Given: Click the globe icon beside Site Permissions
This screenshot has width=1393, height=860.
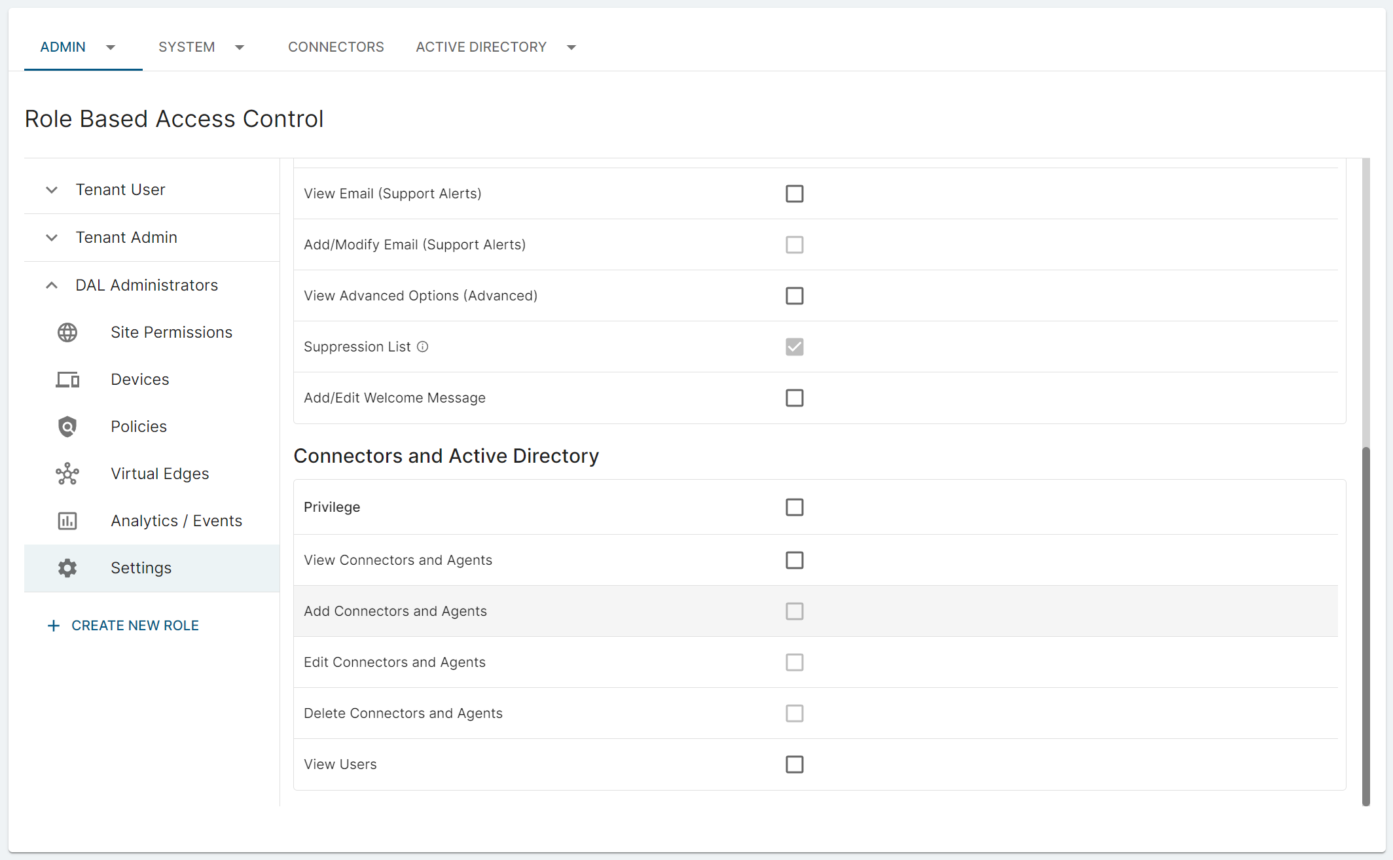Looking at the screenshot, I should pyautogui.click(x=67, y=332).
